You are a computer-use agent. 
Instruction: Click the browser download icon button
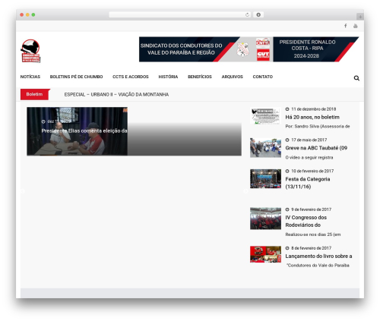pos(258,14)
